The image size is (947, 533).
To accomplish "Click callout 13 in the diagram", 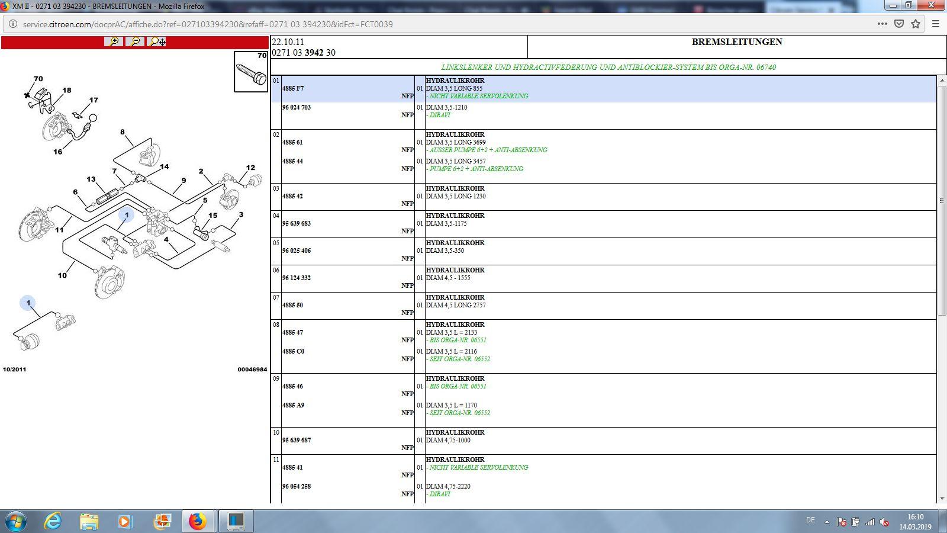I will click(x=91, y=179).
